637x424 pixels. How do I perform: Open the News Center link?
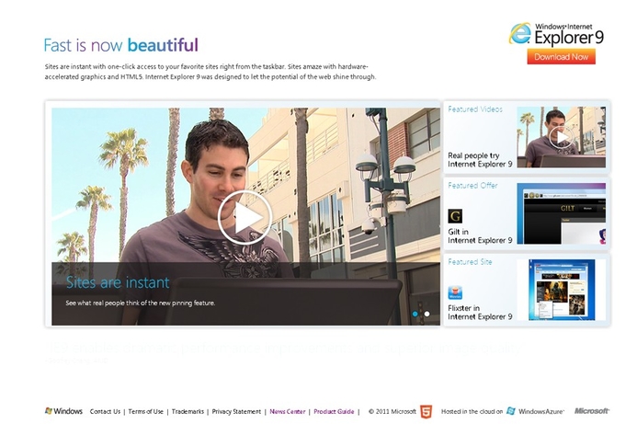click(287, 411)
